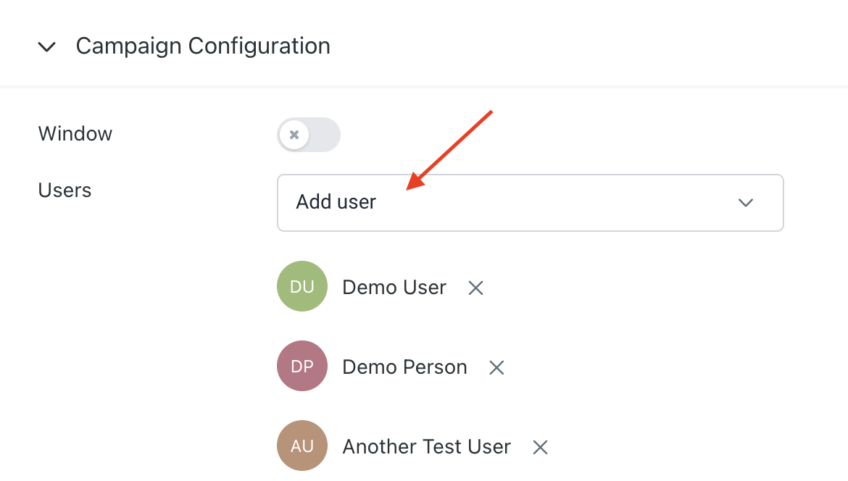This screenshot has width=848, height=481.
Task: Click the brown AU avatar icon
Action: [x=302, y=446]
